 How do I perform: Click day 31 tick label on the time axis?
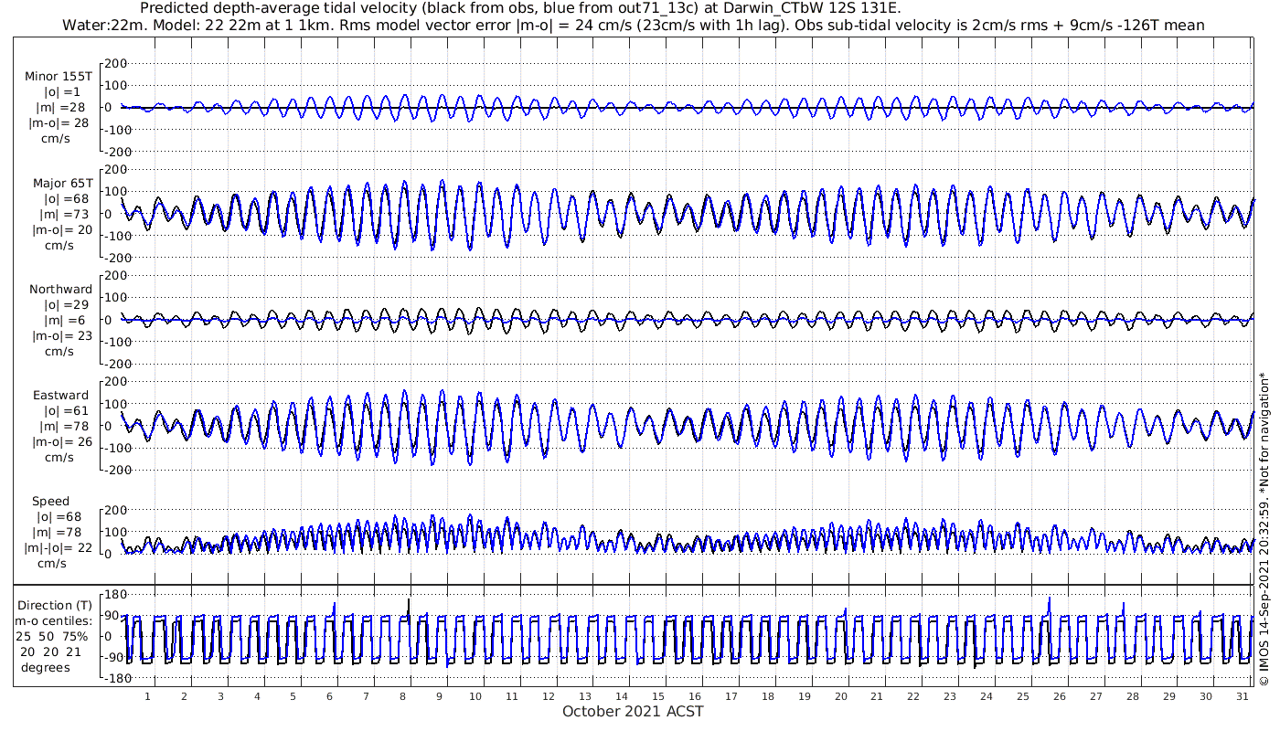tap(1241, 696)
